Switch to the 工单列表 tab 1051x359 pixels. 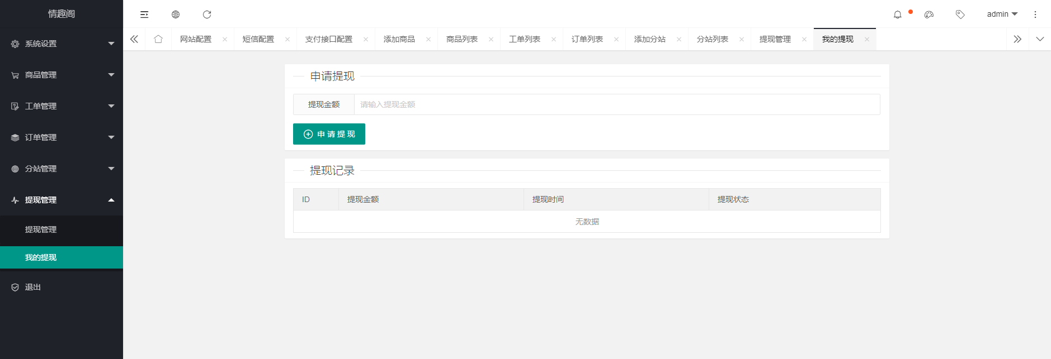coord(525,39)
